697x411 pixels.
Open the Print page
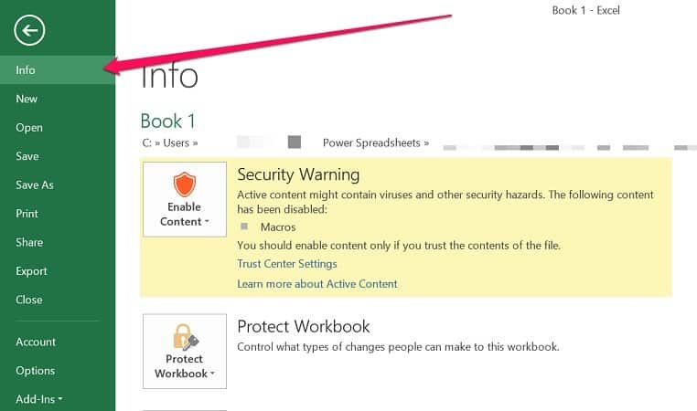coord(27,214)
